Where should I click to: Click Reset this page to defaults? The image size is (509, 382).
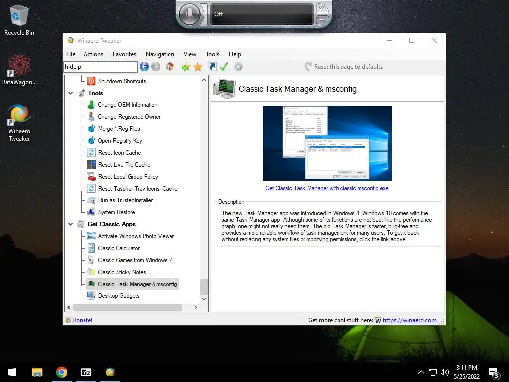[x=344, y=67]
